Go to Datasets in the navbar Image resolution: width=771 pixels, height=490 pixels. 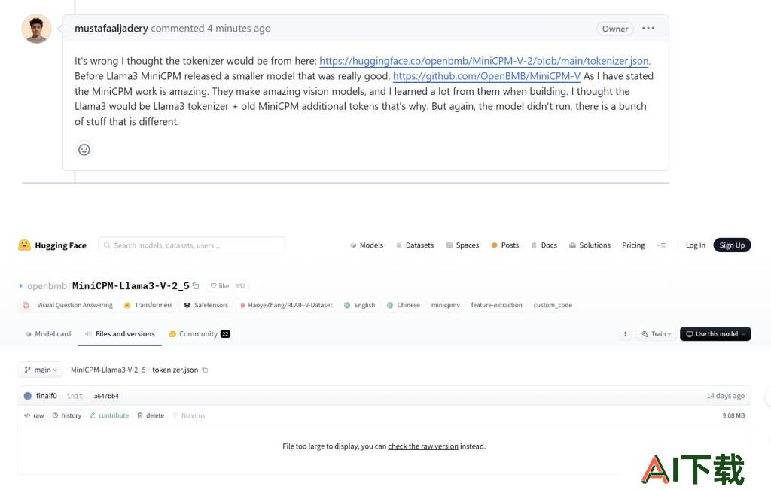click(415, 245)
